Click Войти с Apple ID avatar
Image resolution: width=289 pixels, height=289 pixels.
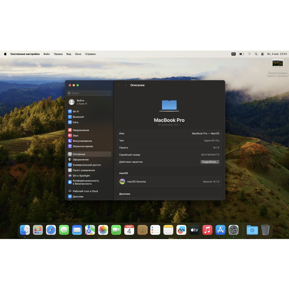(x=71, y=102)
